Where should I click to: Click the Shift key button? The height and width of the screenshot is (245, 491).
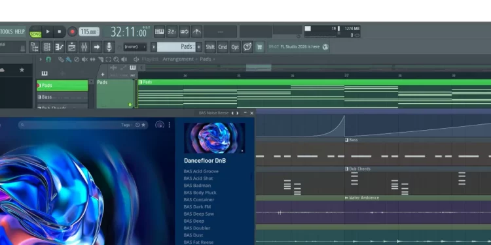210,47
